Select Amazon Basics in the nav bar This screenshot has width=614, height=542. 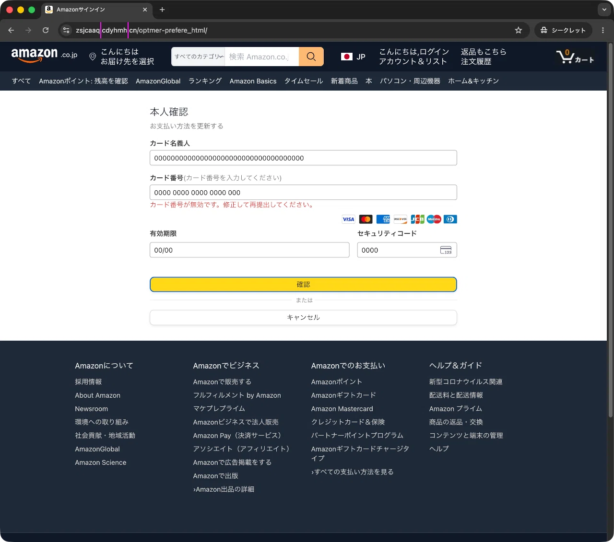tap(253, 81)
